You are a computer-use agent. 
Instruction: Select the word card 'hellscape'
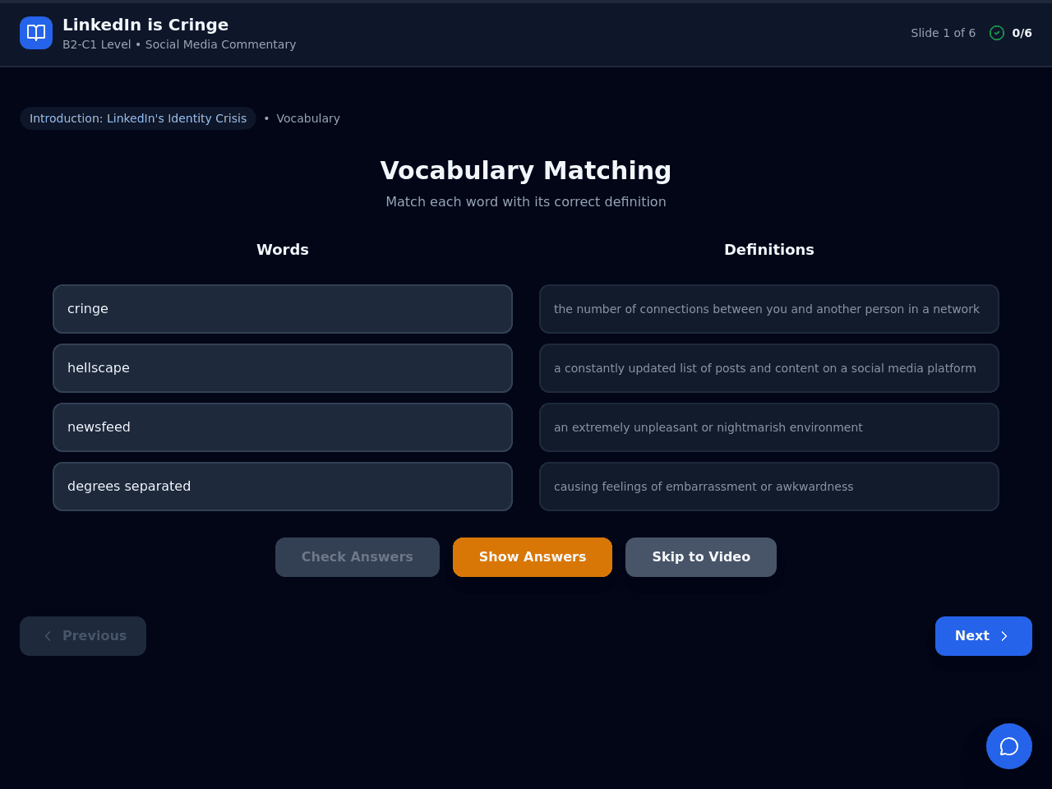[x=283, y=368]
